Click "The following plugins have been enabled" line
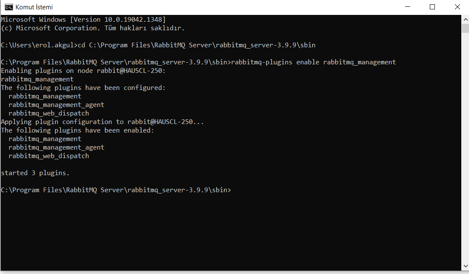469x274 pixels. (x=78, y=130)
